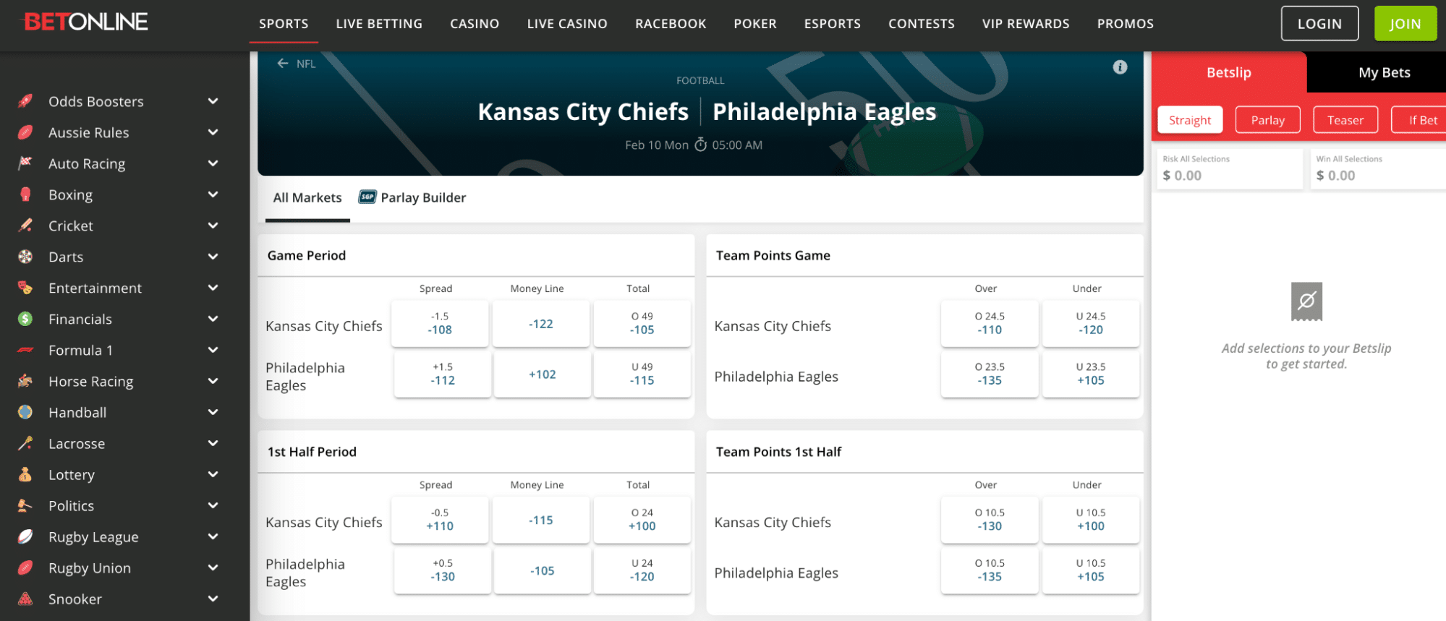
Task: Click the Financials dollar icon
Action: click(x=25, y=319)
